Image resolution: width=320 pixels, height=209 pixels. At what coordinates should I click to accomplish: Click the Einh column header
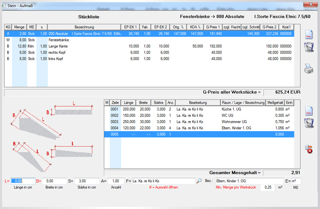tap(289, 102)
